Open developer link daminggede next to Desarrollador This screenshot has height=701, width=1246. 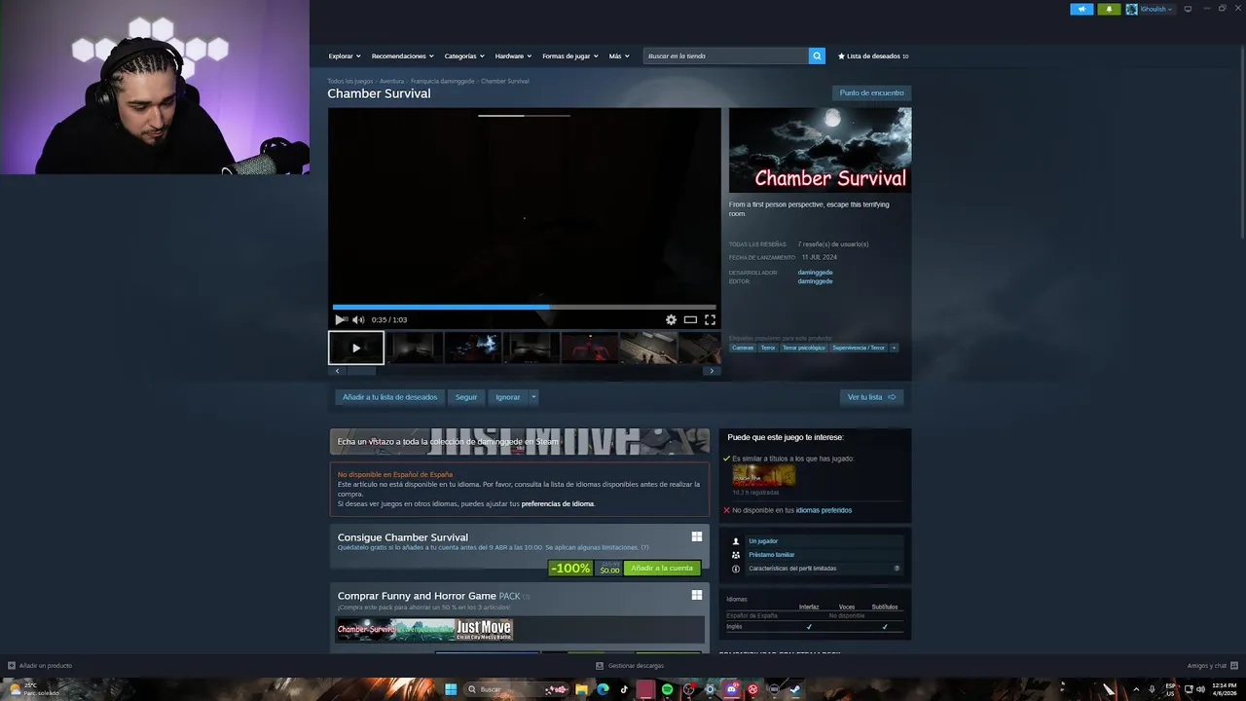pos(815,273)
